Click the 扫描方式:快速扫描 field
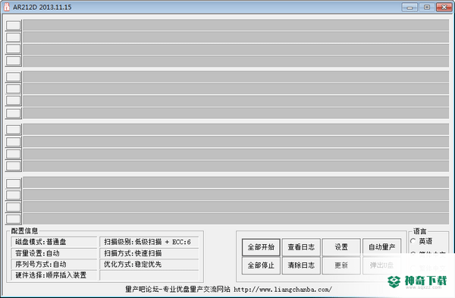455x298 pixels. pyautogui.click(x=149, y=253)
